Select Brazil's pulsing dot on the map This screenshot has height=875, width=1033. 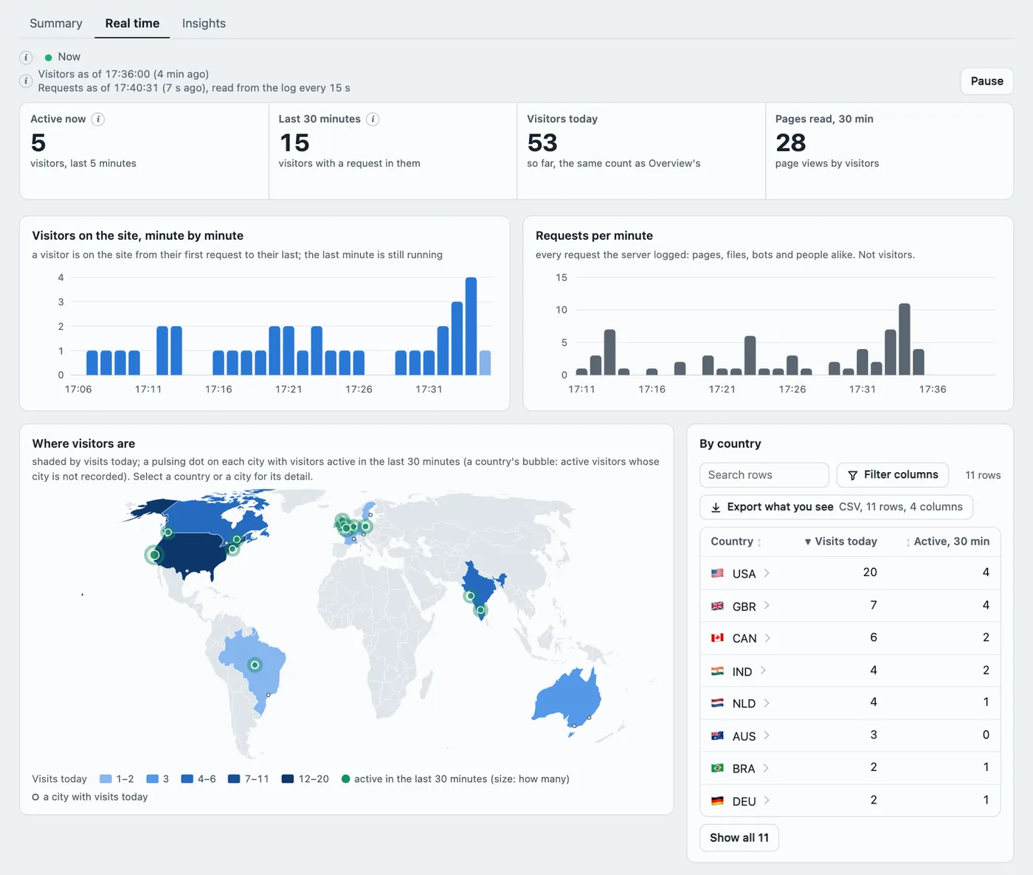pyautogui.click(x=255, y=665)
